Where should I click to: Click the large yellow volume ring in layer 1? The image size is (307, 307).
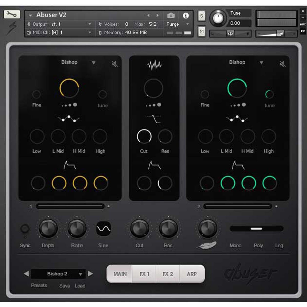[69, 88]
